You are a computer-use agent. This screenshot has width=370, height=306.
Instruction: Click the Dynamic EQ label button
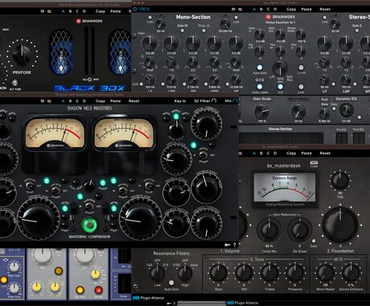[346, 99]
